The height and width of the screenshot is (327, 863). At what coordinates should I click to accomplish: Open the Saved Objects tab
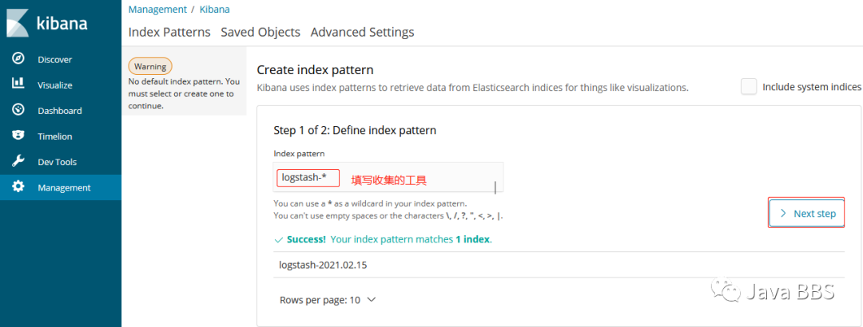(x=260, y=33)
